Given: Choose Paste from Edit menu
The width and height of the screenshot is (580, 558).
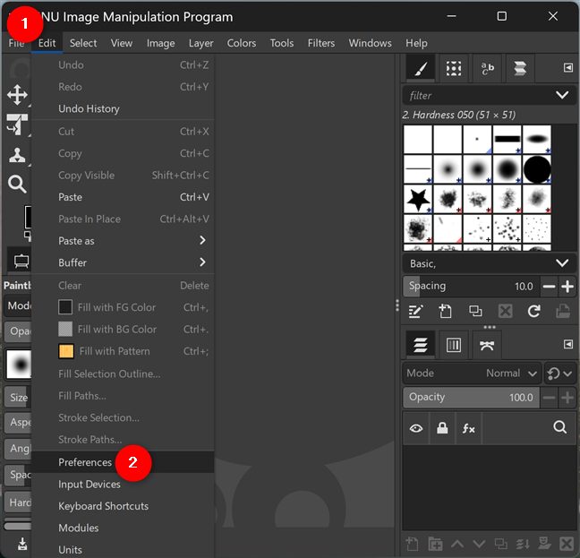Looking at the screenshot, I should click(123, 197).
